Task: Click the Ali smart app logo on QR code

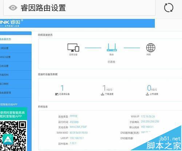Action: [8, 139]
